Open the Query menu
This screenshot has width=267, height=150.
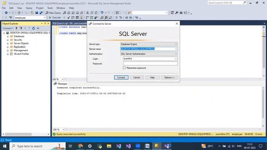click(29, 8)
